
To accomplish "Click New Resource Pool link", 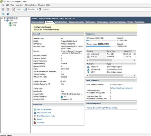I will tap(44, 113).
